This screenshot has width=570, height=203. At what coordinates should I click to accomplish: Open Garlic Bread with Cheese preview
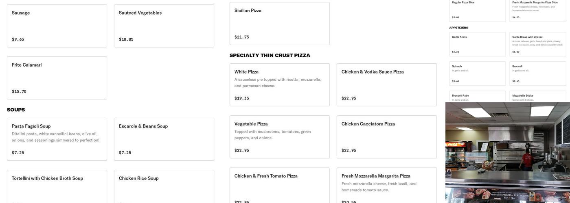(537, 44)
